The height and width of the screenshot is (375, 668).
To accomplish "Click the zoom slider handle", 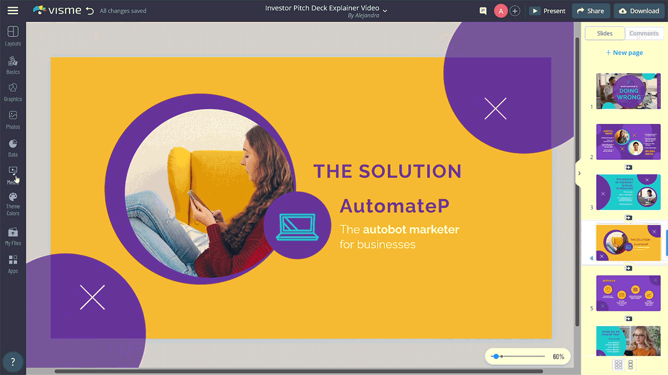I will point(495,356).
